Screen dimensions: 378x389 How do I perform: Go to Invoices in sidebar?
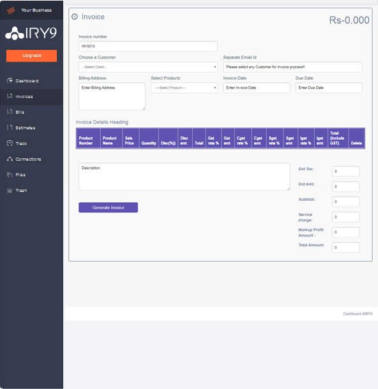pos(24,96)
